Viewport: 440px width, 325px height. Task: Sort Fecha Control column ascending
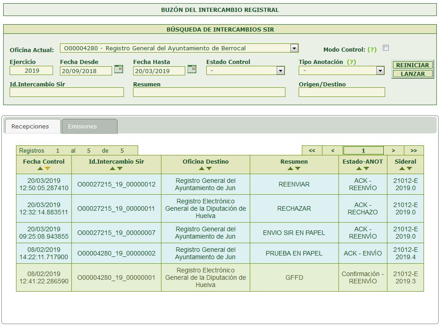click(x=40, y=169)
